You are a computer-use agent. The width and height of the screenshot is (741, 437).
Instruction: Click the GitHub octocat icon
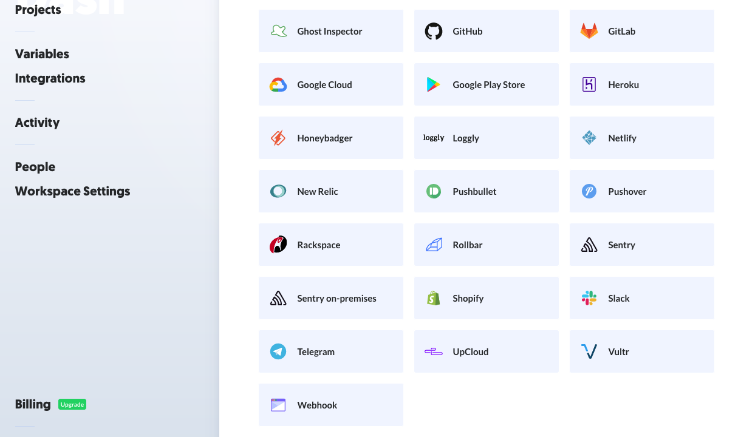pyautogui.click(x=434, y=31)
